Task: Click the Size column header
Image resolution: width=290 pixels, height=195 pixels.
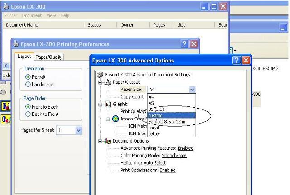Action: (x=194, y=25)
